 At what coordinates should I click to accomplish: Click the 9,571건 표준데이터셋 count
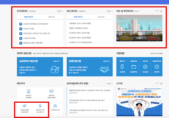[x=157, y=72]
